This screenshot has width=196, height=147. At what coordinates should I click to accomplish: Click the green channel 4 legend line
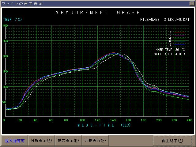pos(179,38)
